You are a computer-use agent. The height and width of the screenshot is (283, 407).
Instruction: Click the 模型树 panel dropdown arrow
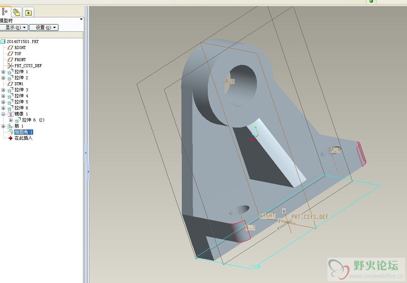point(81,20)
